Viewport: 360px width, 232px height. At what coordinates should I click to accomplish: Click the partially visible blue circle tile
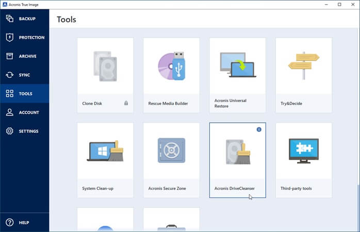105,220
